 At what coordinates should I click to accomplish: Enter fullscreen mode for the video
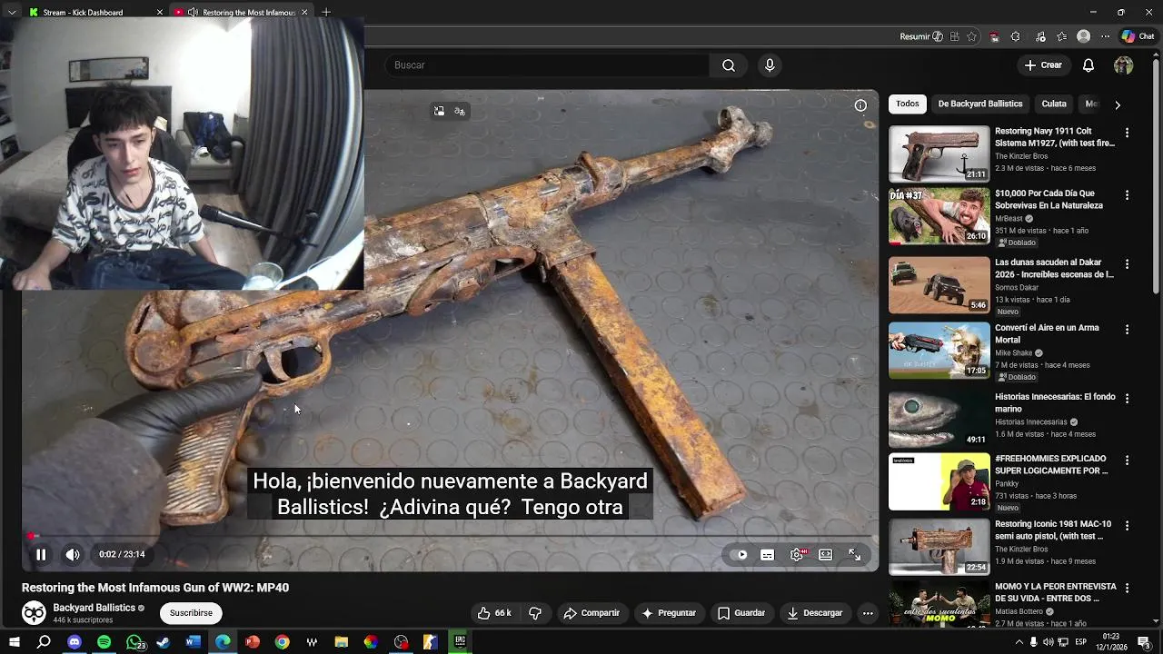[854, 555]
